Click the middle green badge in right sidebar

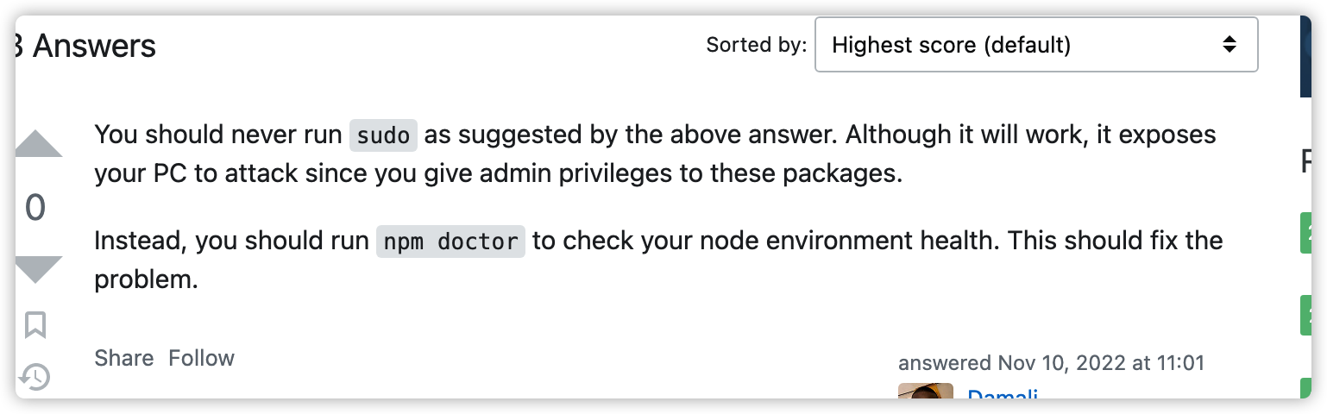[1305, 315]
